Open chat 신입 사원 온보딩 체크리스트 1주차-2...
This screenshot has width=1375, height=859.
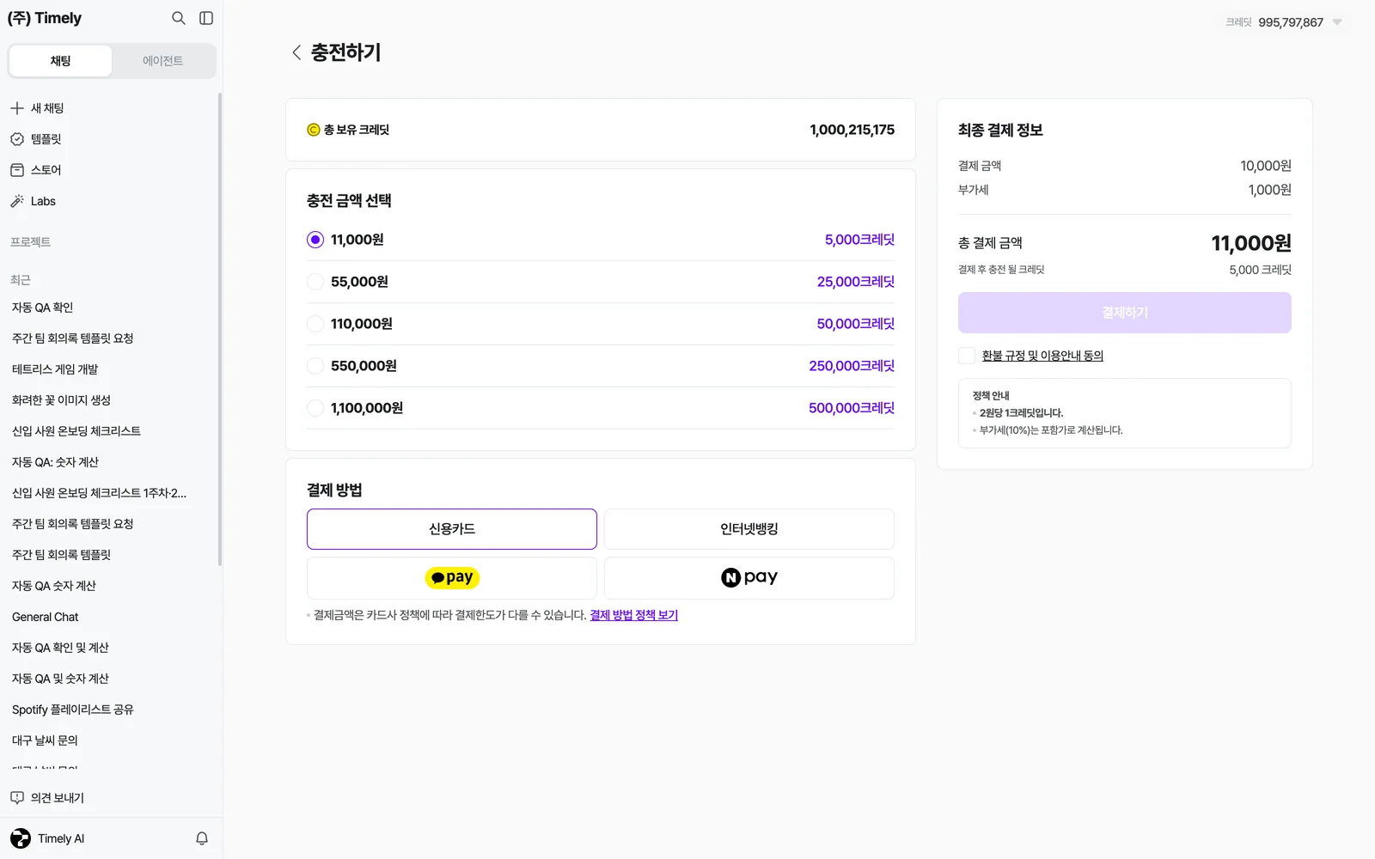(99, 493)
